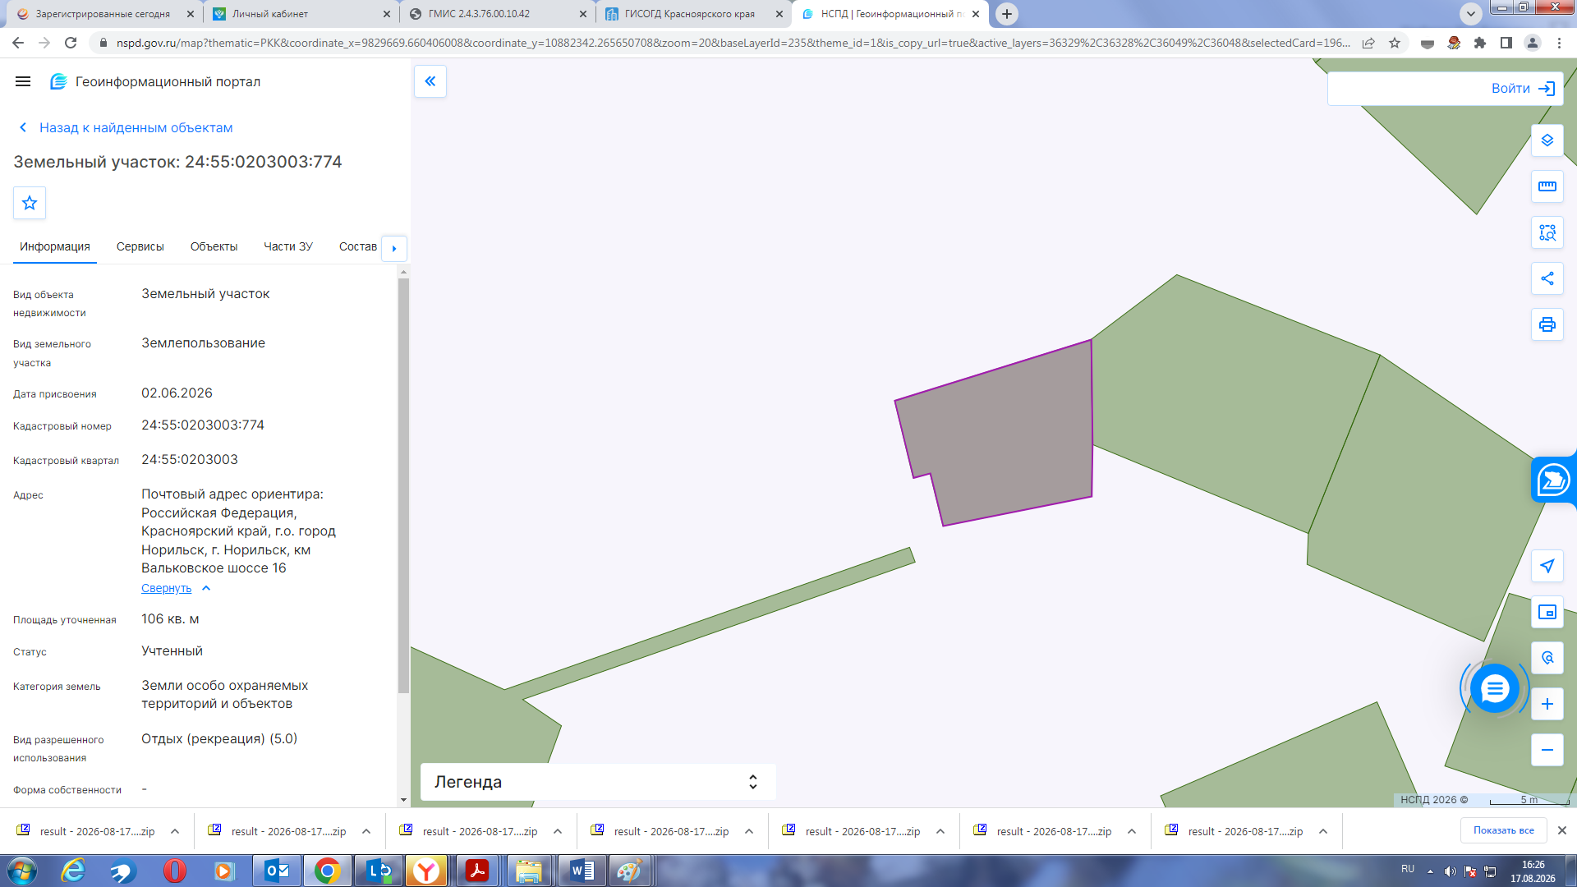The image size is (1577, 887).
Task: Open the Chrome three-dot menu
Action: (1559, 43)
